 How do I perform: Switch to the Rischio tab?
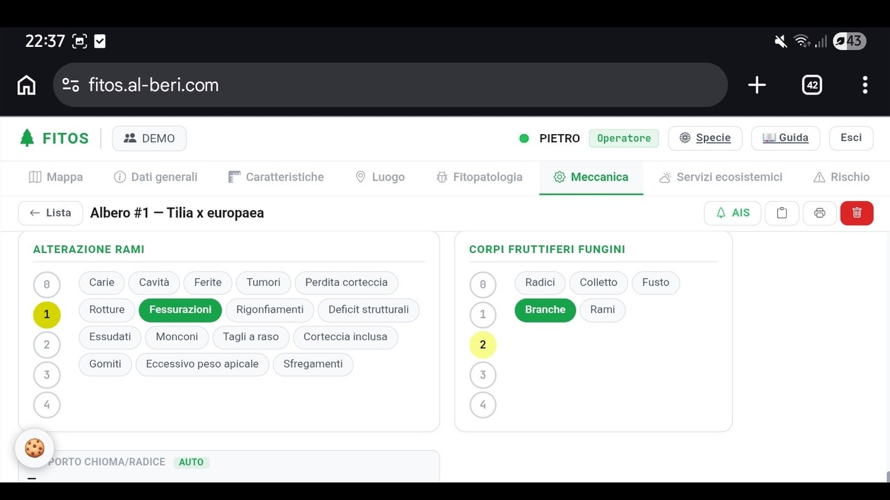point(842,177)
